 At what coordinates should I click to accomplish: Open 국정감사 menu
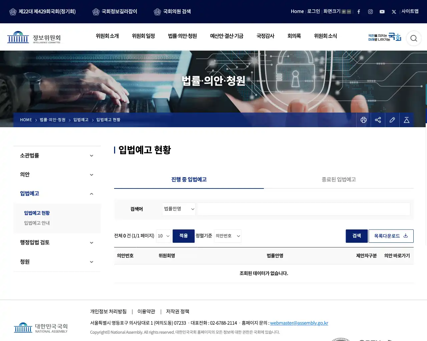(x=265, y=36)
